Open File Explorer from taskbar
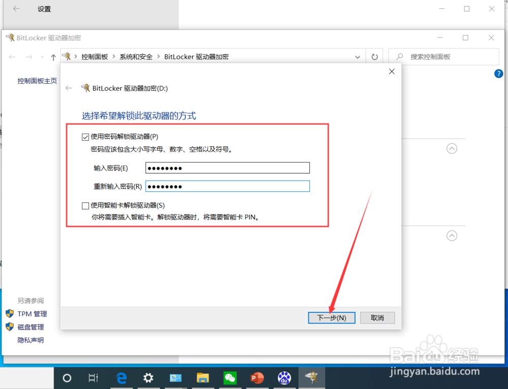The width and height of the screenshot is (508, 389). point(203,378)
